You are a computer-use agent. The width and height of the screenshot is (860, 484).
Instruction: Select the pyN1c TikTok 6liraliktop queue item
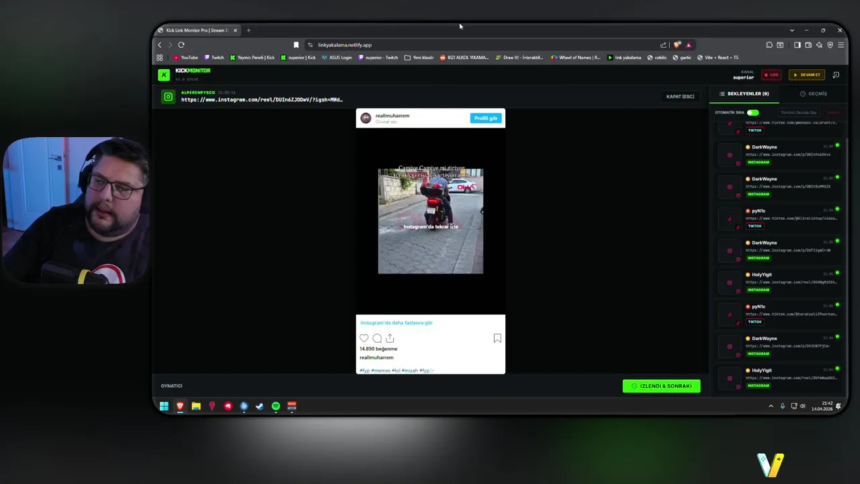pyautogui.click(x=779, y=218)
